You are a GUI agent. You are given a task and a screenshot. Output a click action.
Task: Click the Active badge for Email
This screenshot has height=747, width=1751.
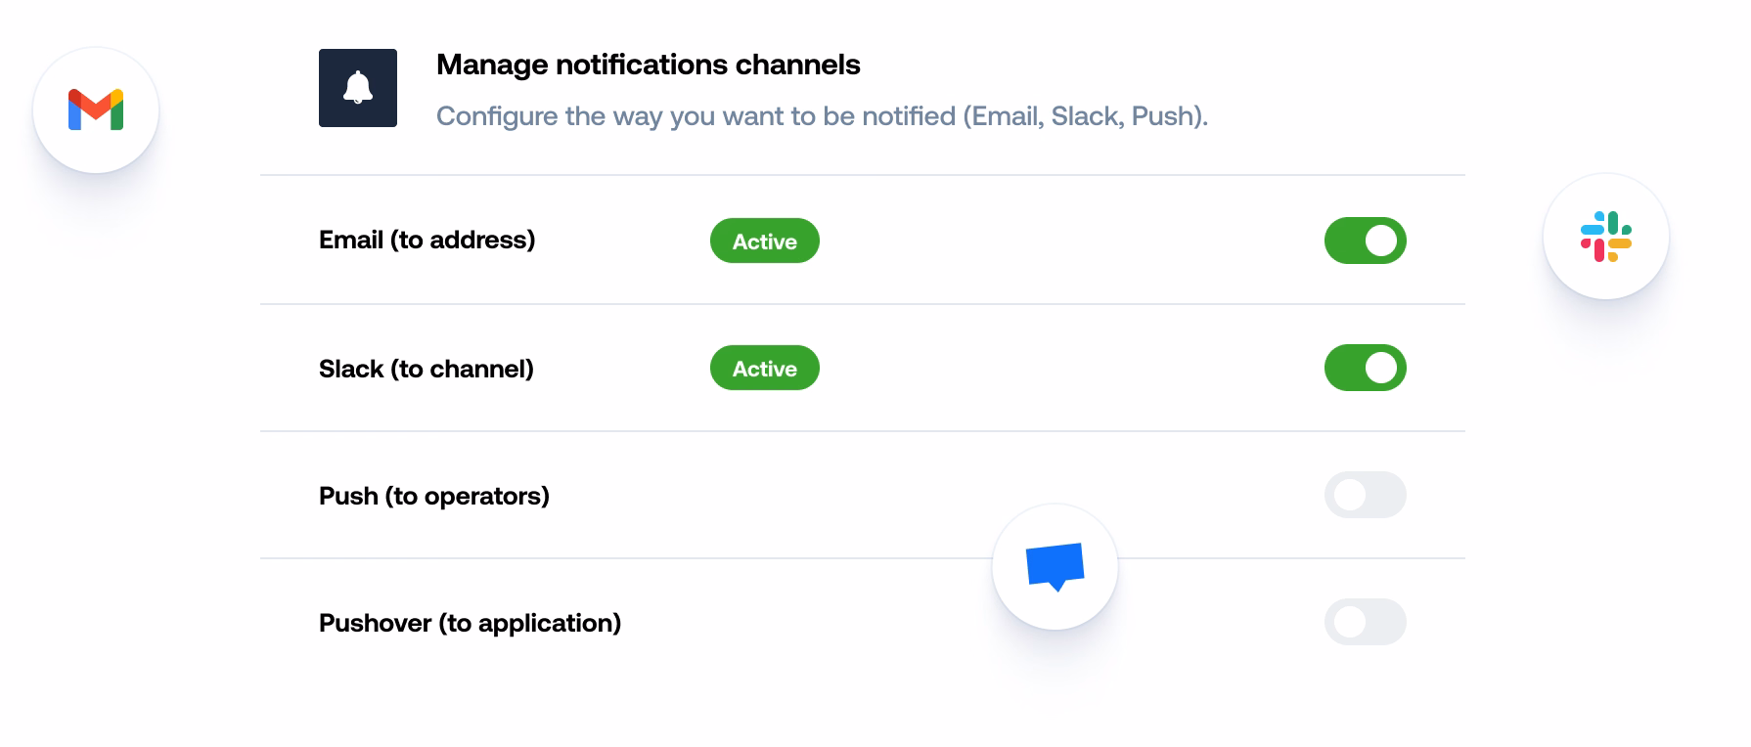pyautogui.click(x=764, y=241)
